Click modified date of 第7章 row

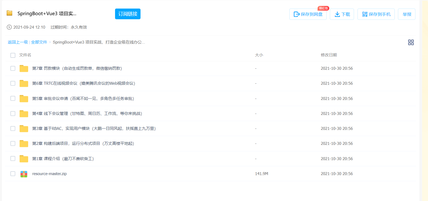(x=337, y=68)
